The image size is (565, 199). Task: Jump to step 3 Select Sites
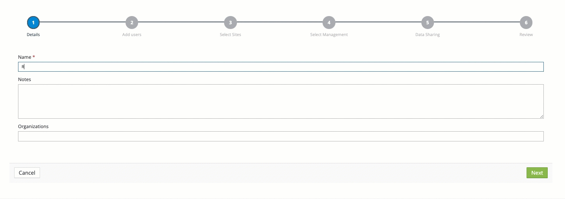click(x=230, y=23)
